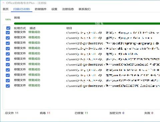
Task: Toggle the ninth result row's checkbox
Action: (x=8, y=75)
